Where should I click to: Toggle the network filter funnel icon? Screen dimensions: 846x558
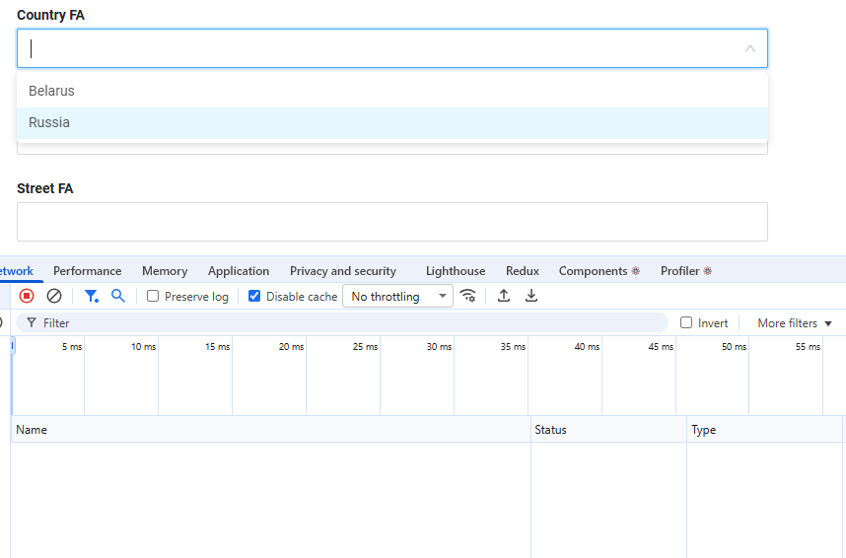point(91,296)
